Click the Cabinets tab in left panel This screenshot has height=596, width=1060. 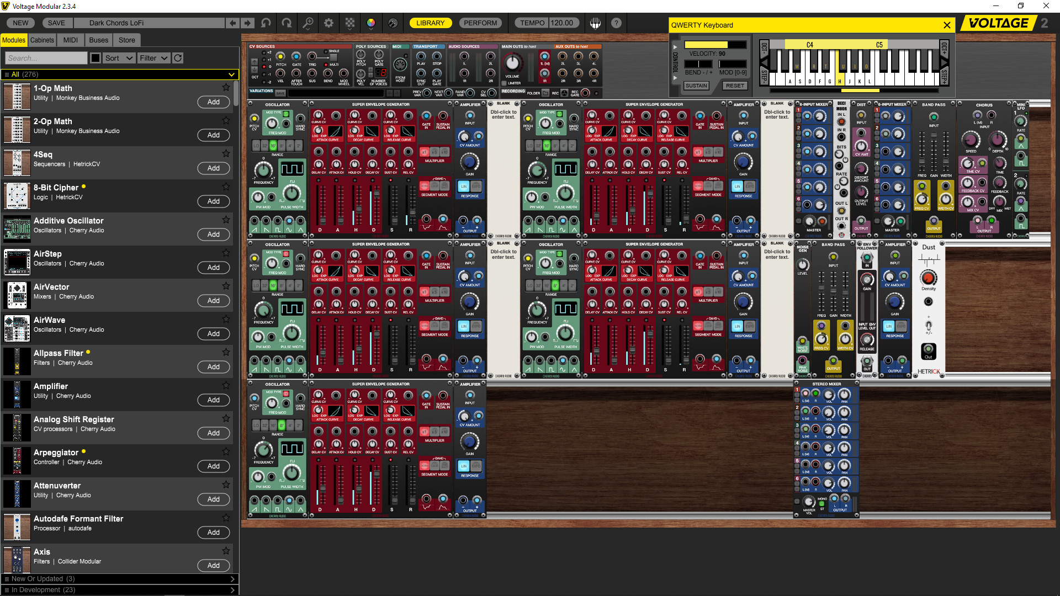[x=42, y=40]
